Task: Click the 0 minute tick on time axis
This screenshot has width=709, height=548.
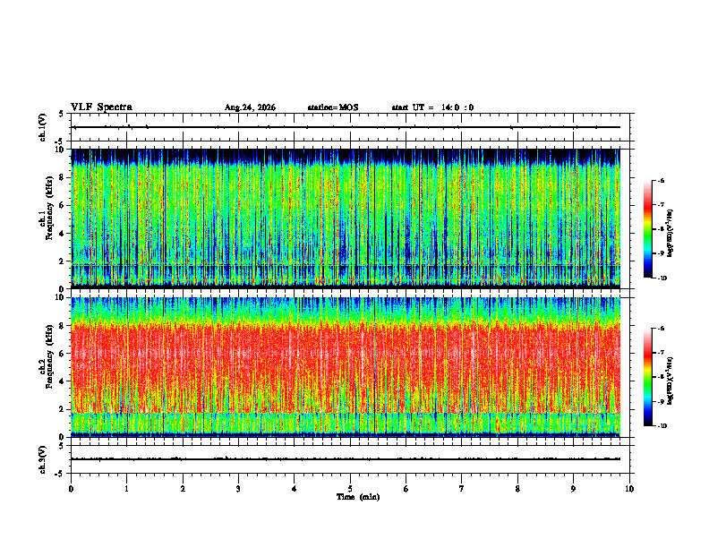Action: pos(71,489)
